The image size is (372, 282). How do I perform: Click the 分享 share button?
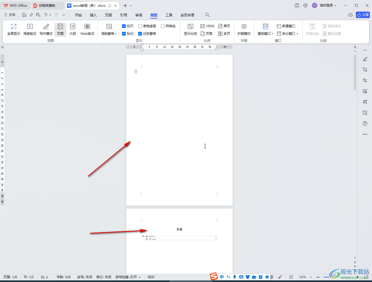point(363,15)
